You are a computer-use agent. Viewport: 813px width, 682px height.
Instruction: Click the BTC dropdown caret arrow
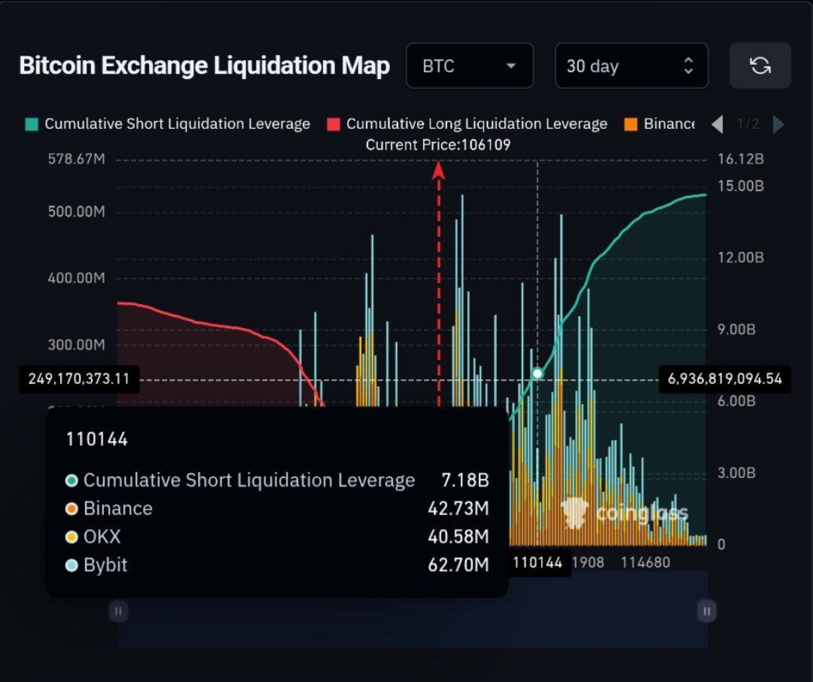pyautogui.click(x=511, y=66)
